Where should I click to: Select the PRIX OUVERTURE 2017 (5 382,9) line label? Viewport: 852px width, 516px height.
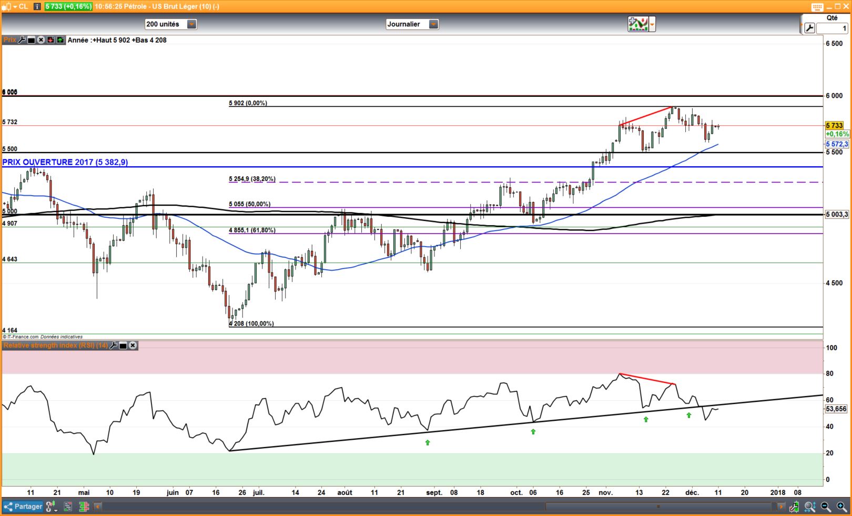[65, 162]
